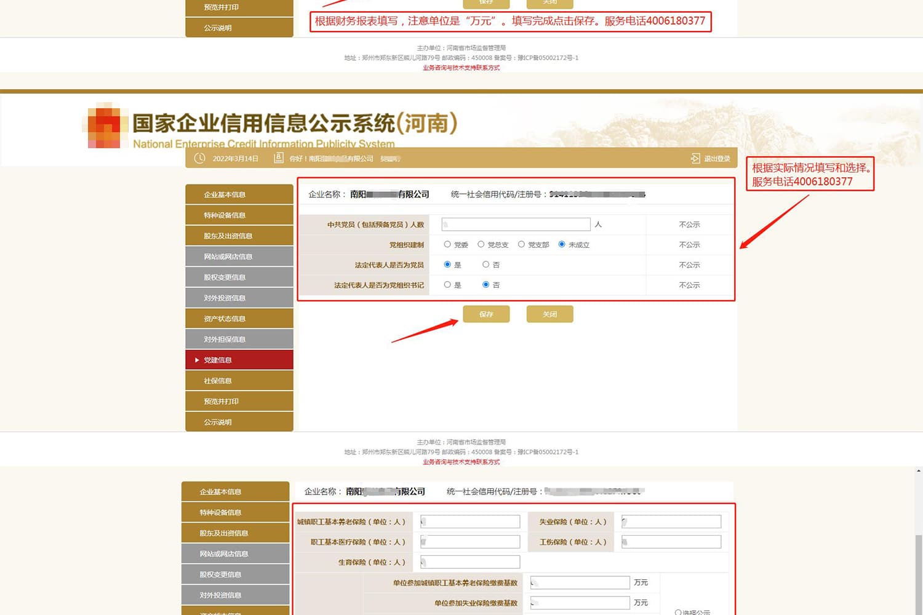
Task: Click the clock icon beside the date
Action: [x=199, y=158]
